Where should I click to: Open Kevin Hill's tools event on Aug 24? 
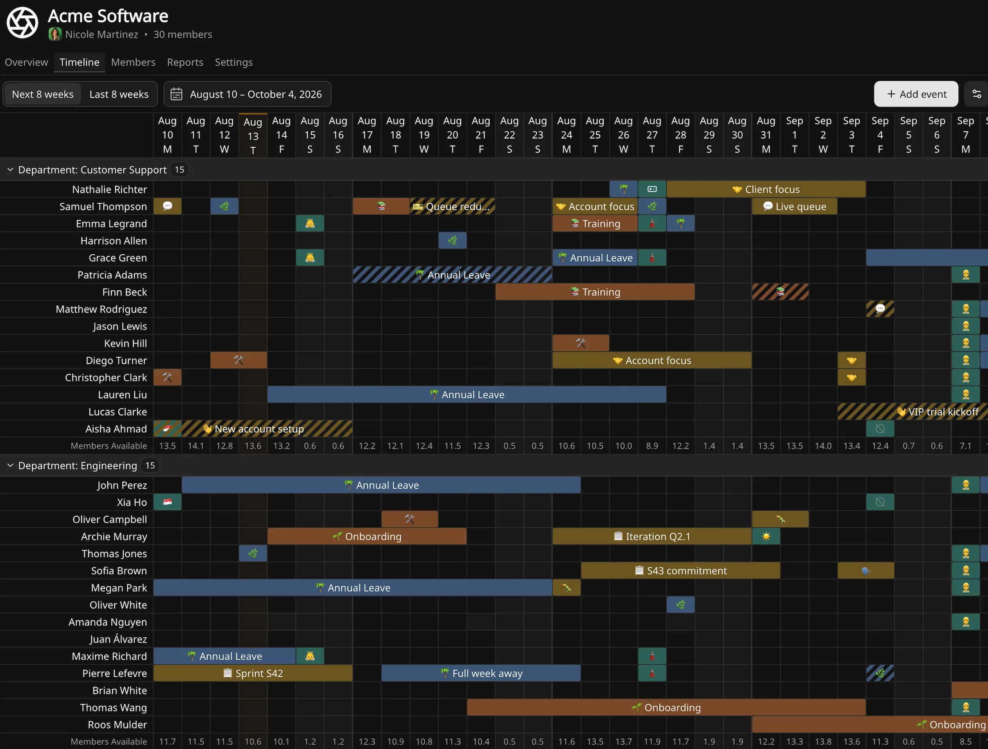click(581, 344)
